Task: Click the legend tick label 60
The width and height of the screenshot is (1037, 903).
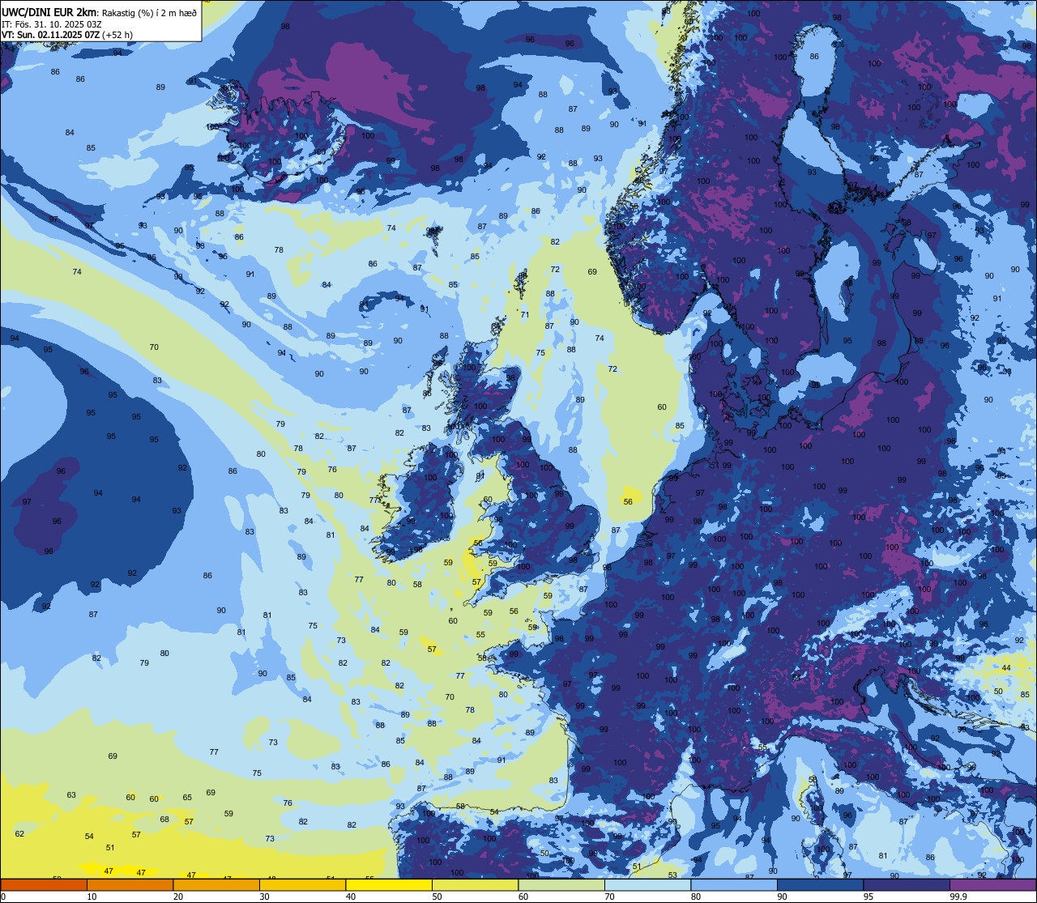Action: (523, 897)
